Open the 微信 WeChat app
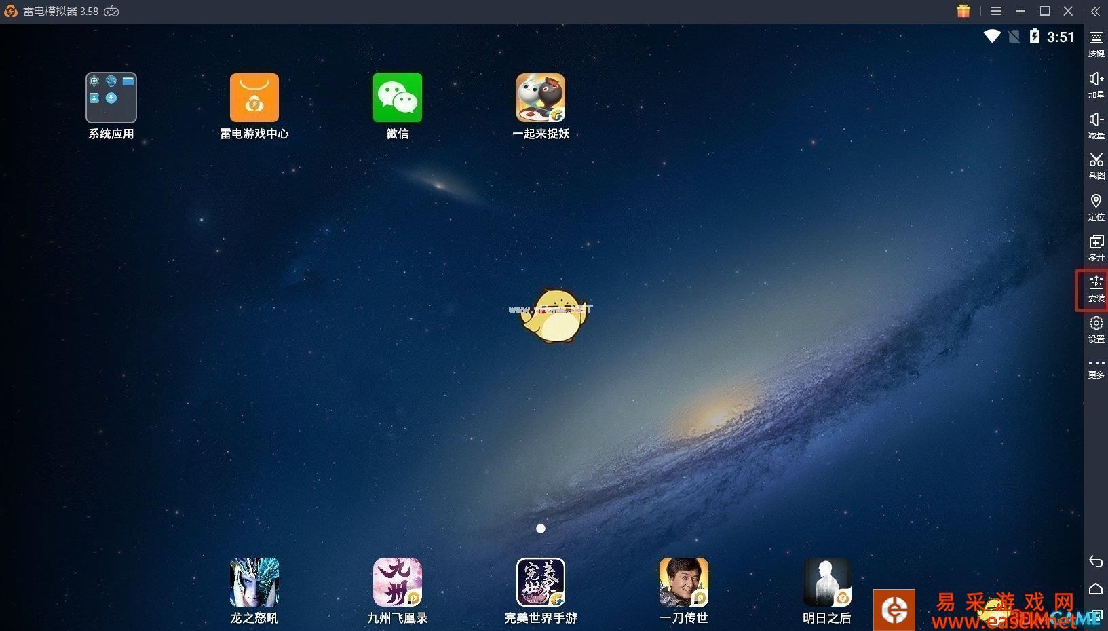 click(x=398, y=98)
